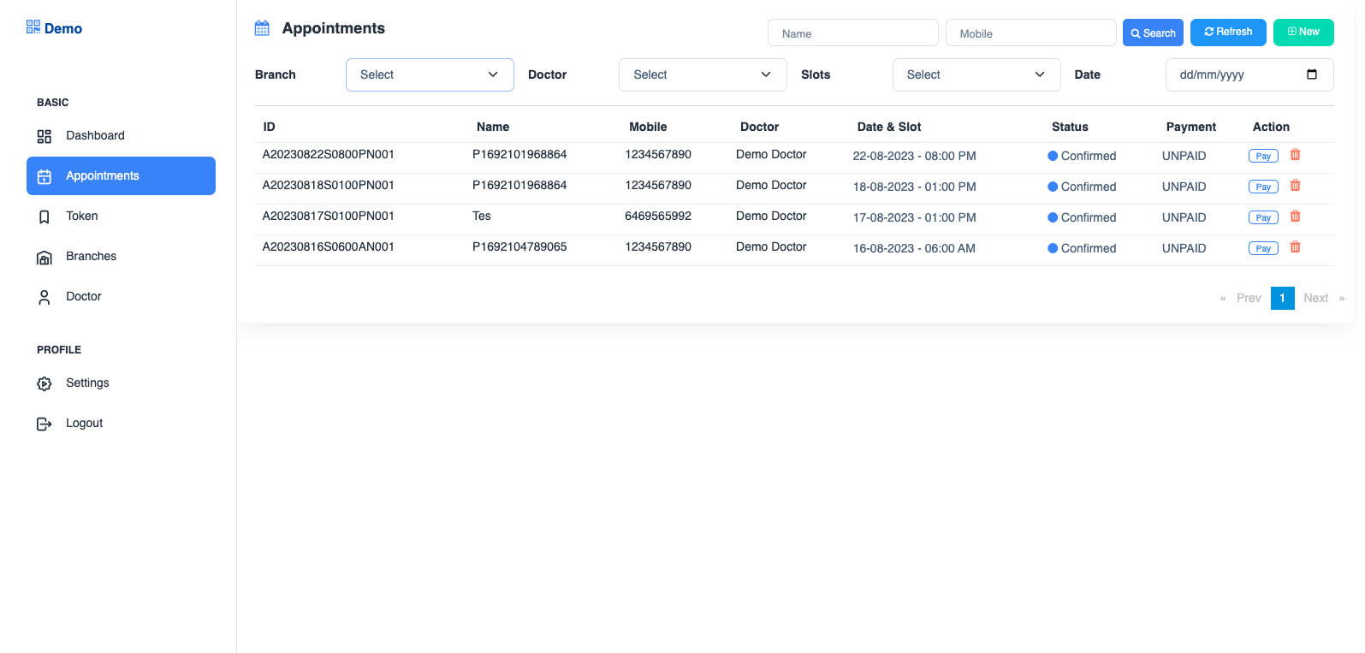Pay for appointment A20230818S0100PN001
The width and height of the screenshot is (1365, 653).
point(1263,187)
